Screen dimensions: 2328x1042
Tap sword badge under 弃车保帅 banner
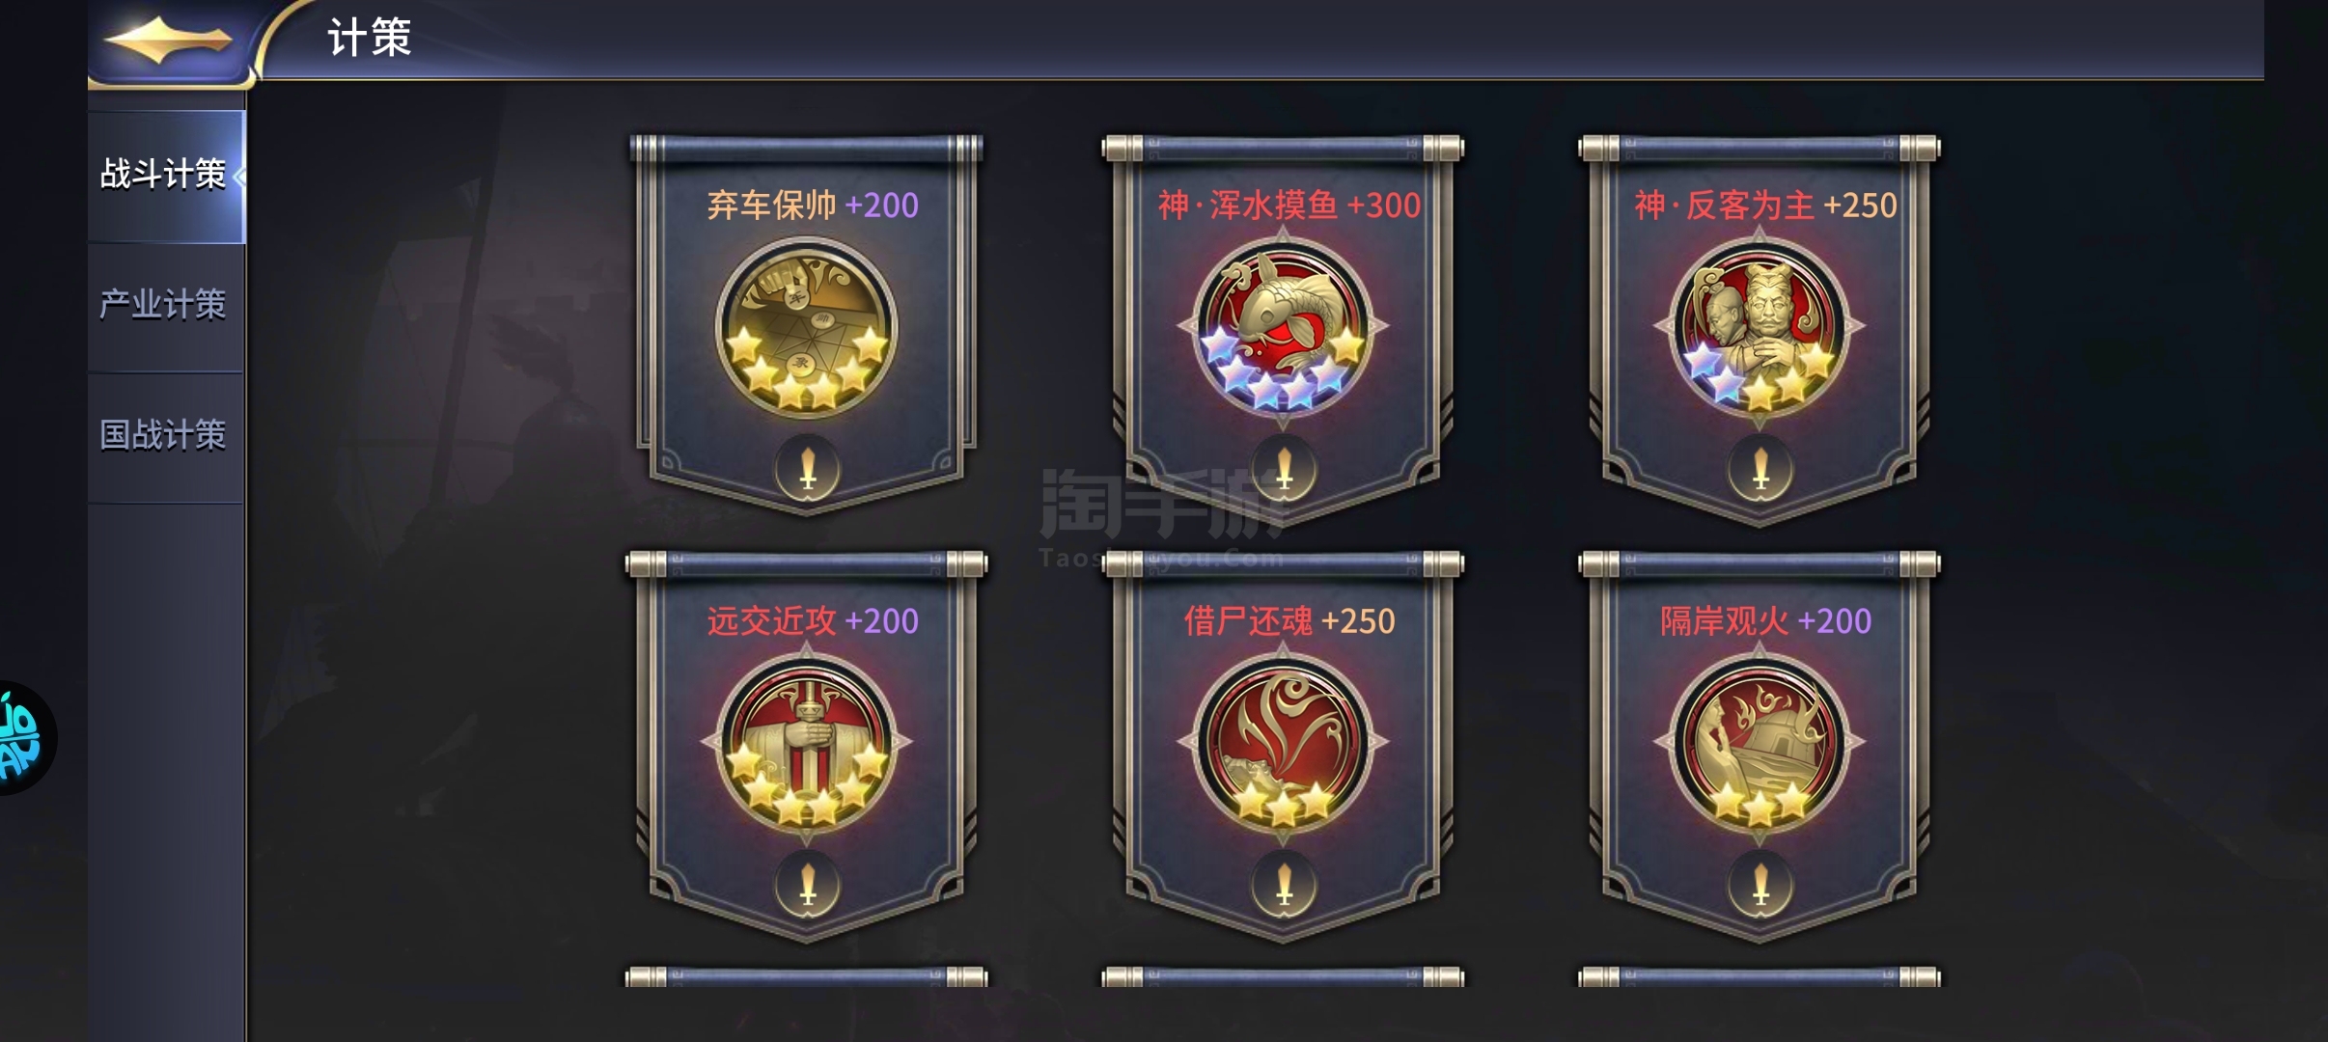[x=808, y=468]
